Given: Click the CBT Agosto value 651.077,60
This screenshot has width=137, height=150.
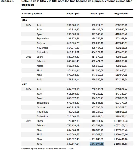Looking at the screenshot, I should point(73,98).
